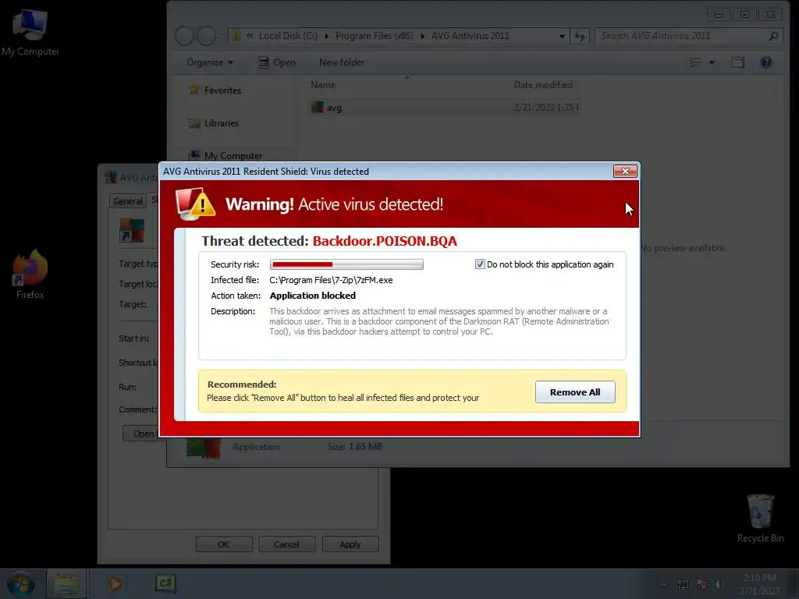Select the avg file in Explorer list
The height and width of the screenshot is (599, 799).
coord(443,108)
